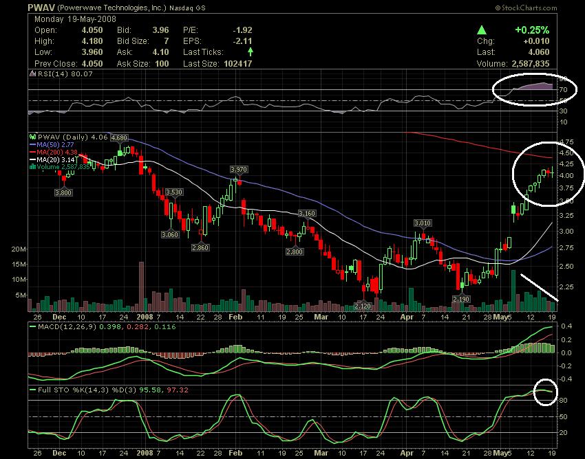Click the 15M volume axis label
The height and width of the screenshot is (459, 585).
click(x=19, y=264)
